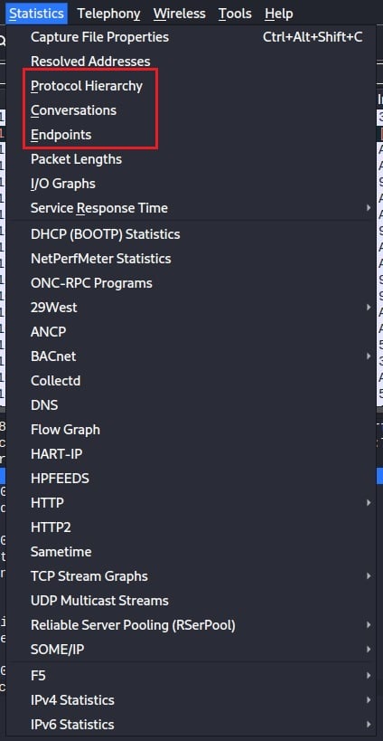The width and height of the screenshot is (383, 741).
Task: Expand Reliable Server Pooling (RSerPool) submenu
Action: 191,625
